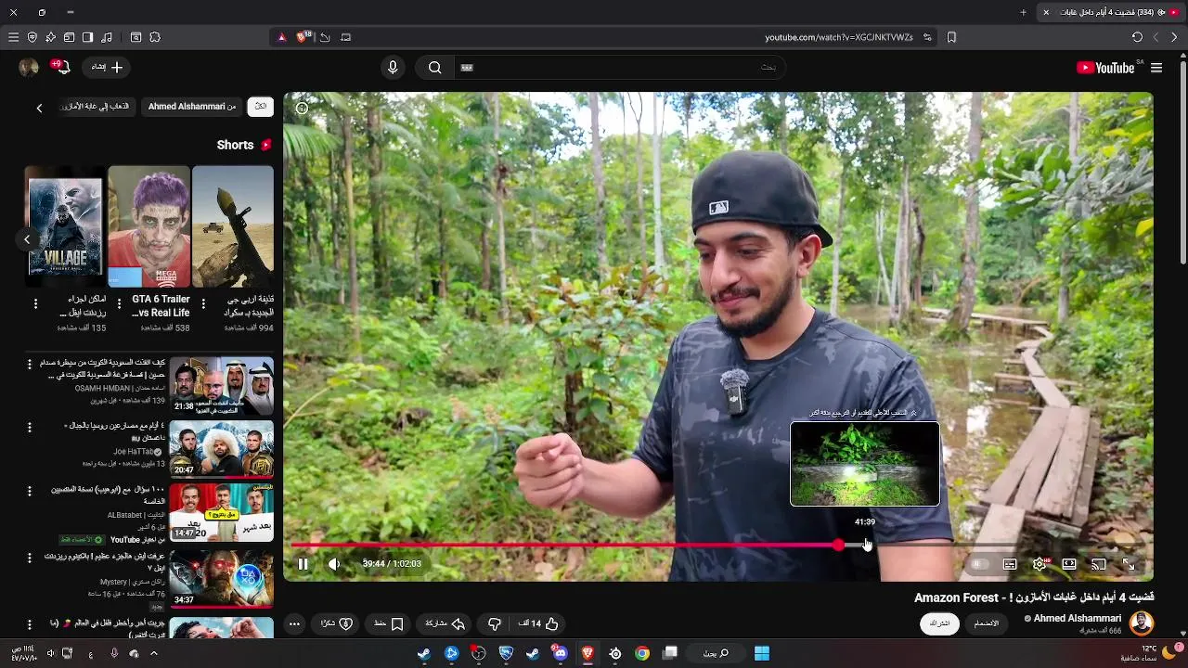Open Brave Leo AI sparkle icon
This screenshot has width=1188, height=668.
coord(50,37)
